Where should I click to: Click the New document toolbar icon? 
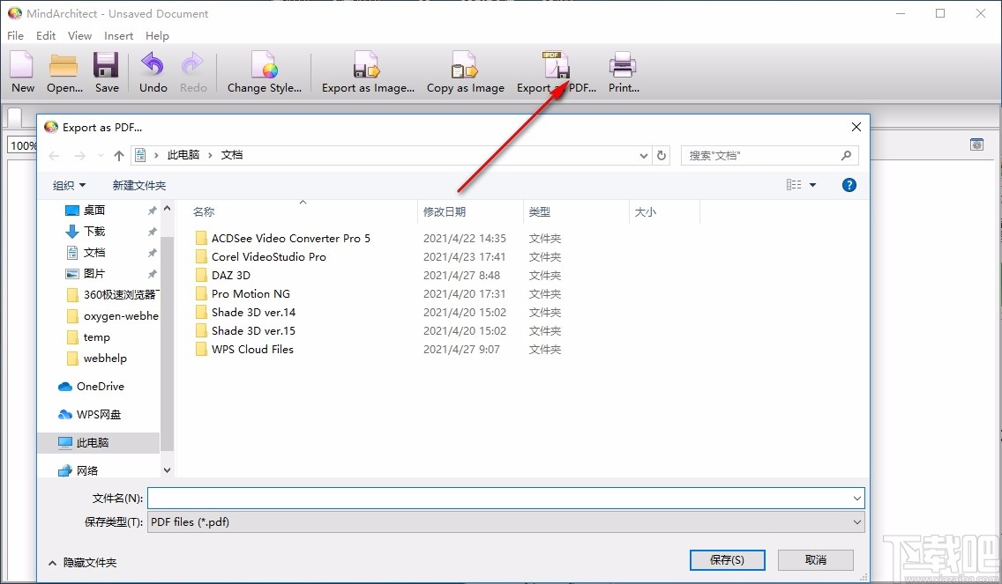(22, 66)
